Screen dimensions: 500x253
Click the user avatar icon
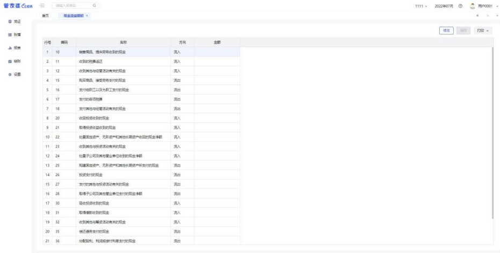472,6
